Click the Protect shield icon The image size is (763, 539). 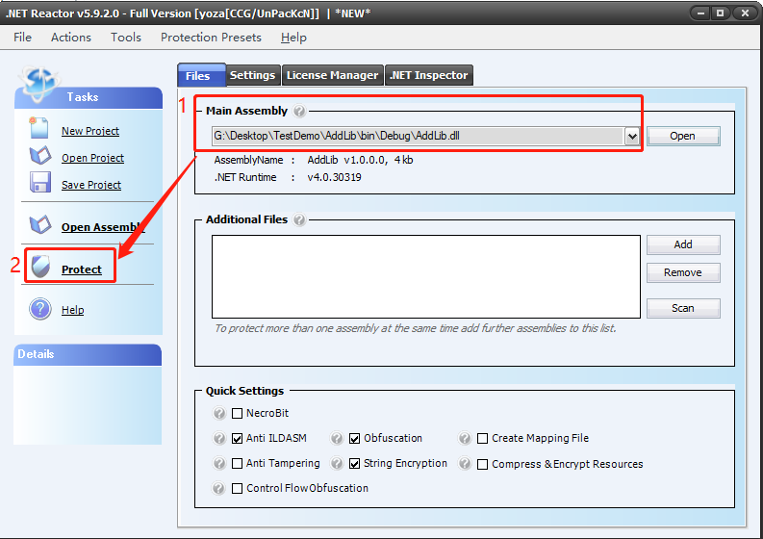pyautogui.click(x=40, y=267)
